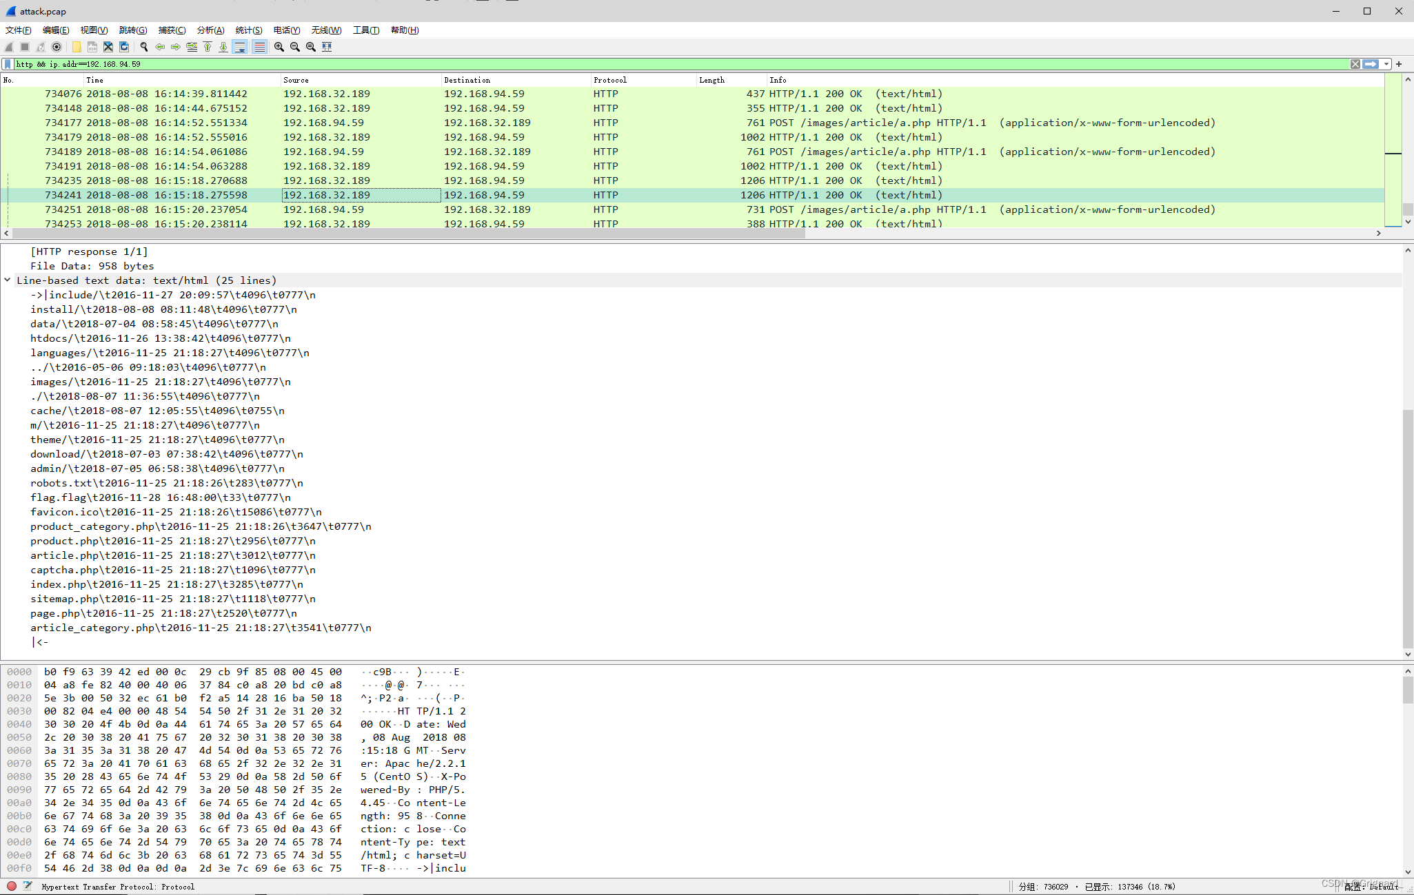1414x895 pixels.
Task: Sort packets by No. column
Action: pos(41,80)
